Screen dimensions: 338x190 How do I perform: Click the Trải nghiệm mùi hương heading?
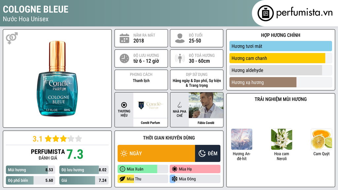(281, 99)
